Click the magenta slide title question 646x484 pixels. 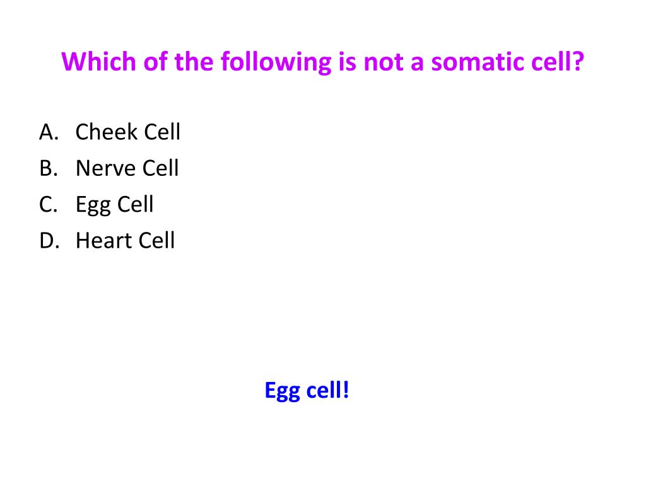[322, 62]
